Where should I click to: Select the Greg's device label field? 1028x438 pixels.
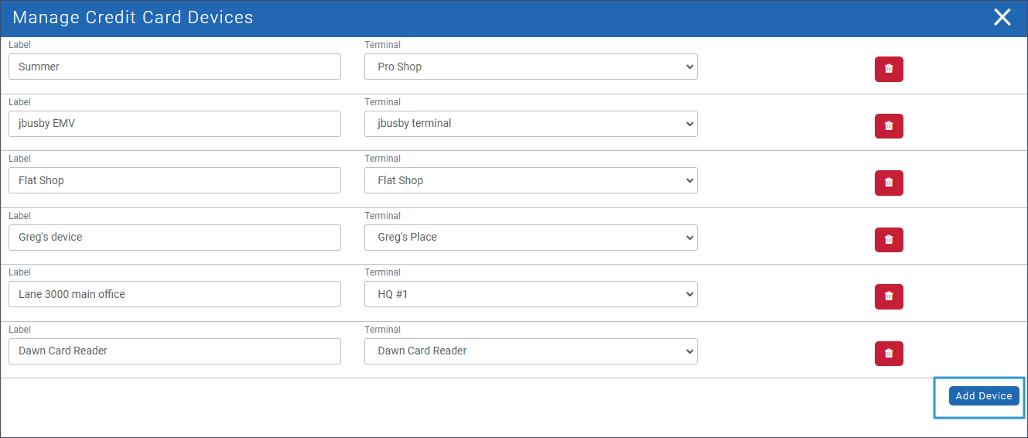pyautogui.click(x=175, y=238)
